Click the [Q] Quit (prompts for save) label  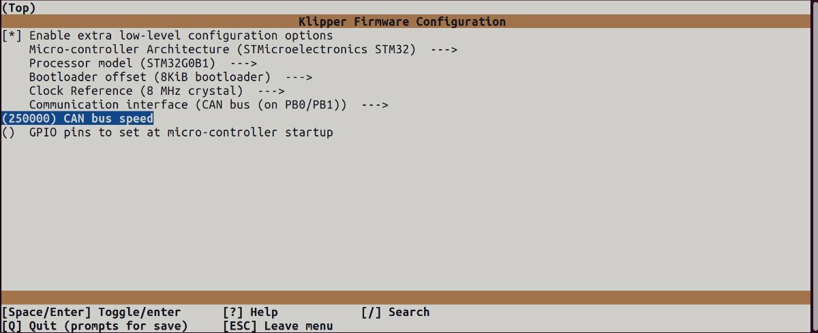95,326
